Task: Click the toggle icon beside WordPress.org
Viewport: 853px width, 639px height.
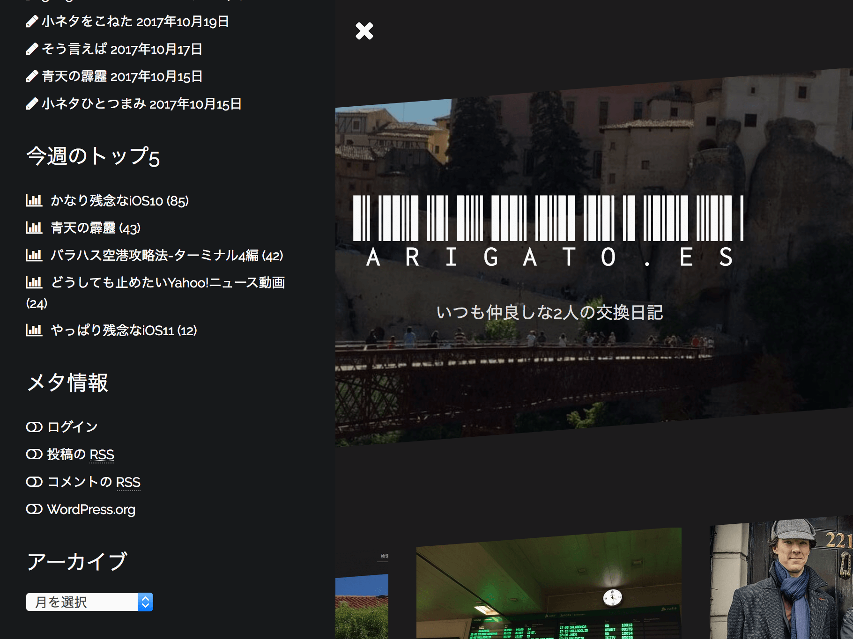Action: coord(34,509)
